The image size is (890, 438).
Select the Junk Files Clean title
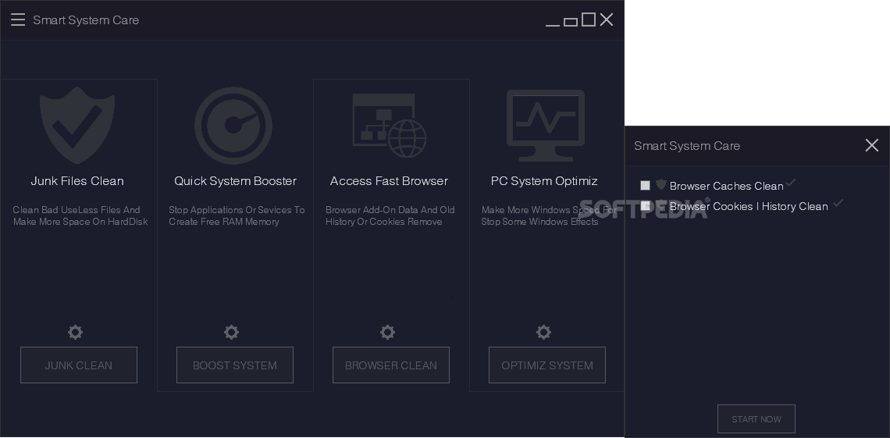coord(77,181)
